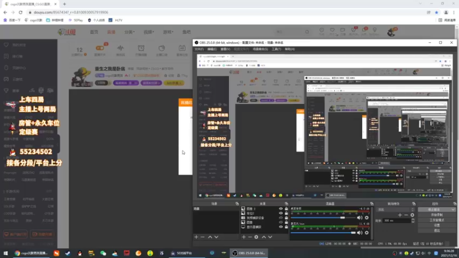Pop out the scene transitions dock icon
The width and height of the screenshot is (459, 258).
point(414,204)
